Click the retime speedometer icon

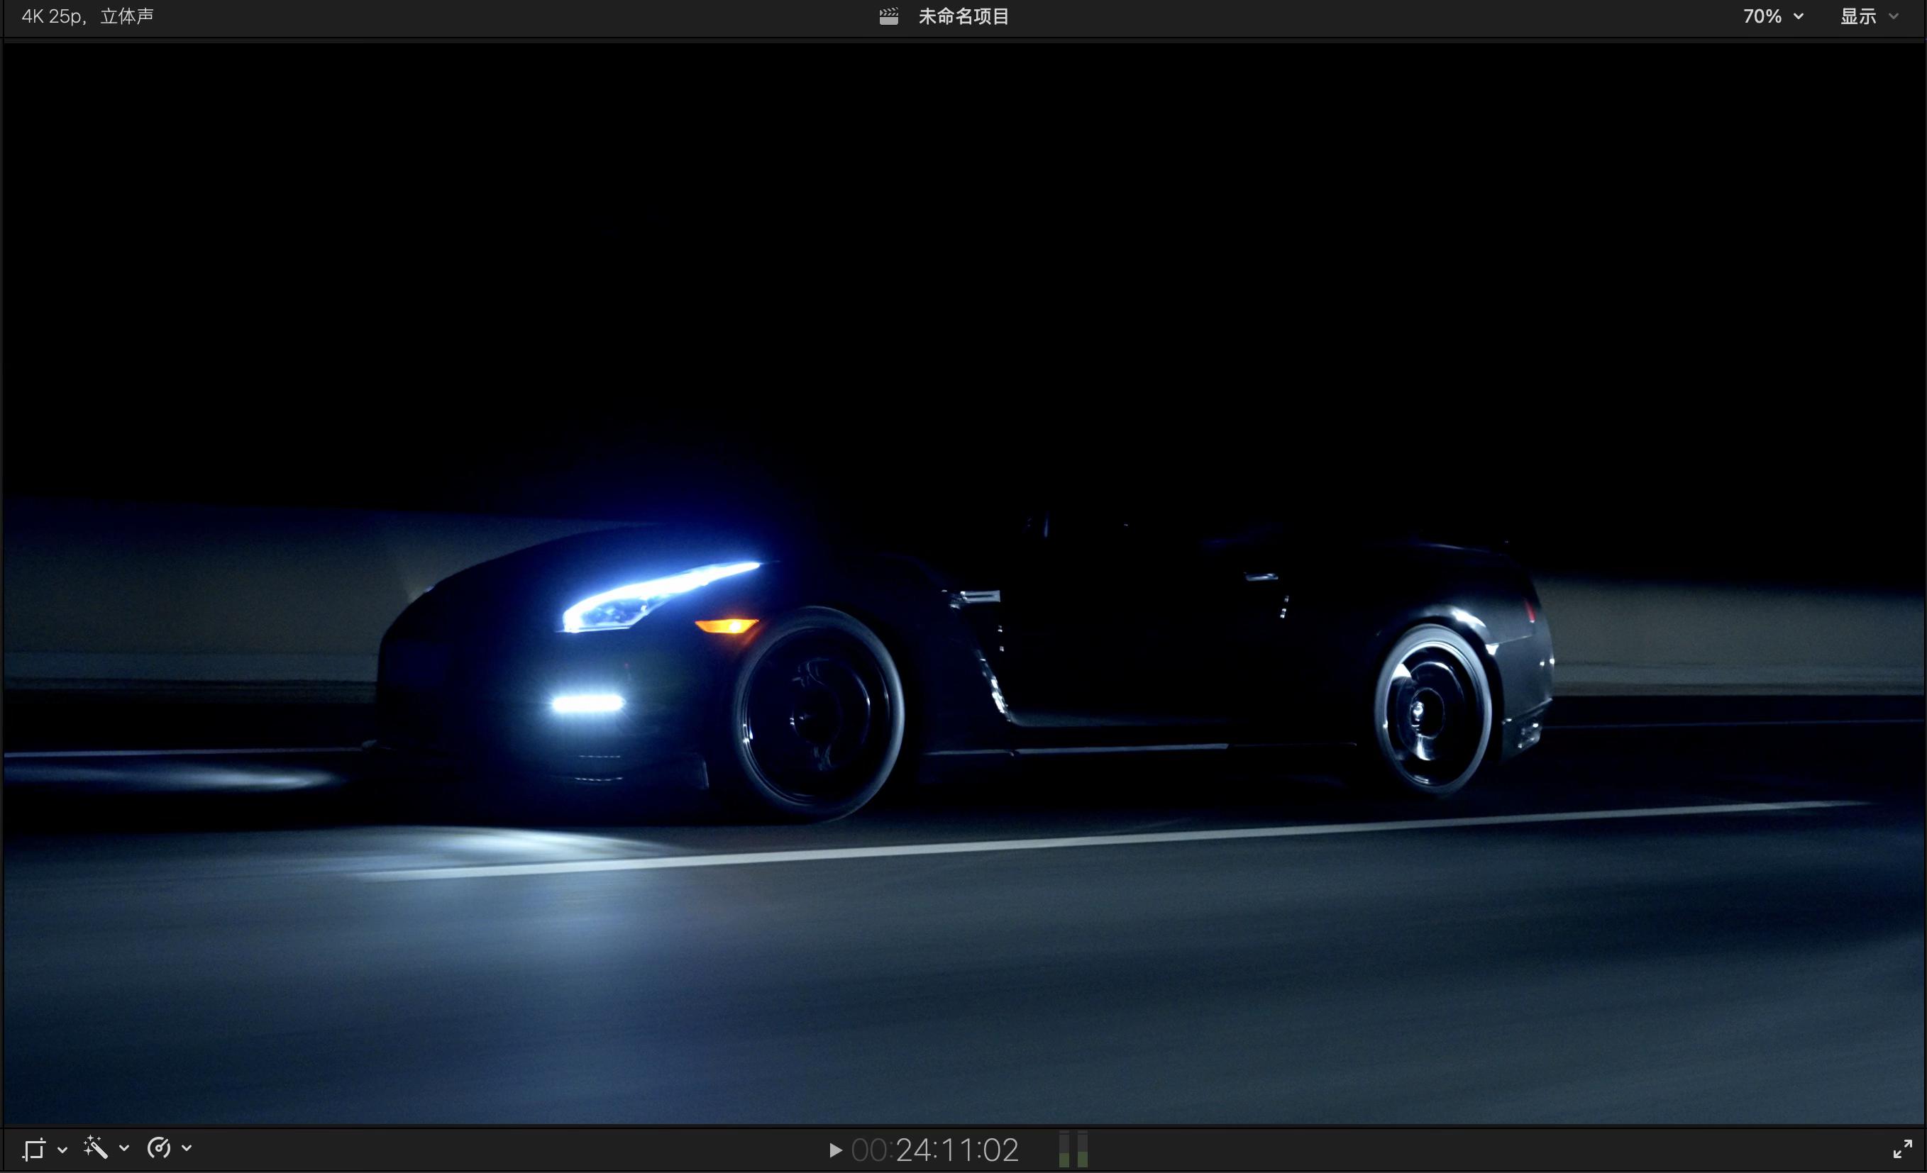pos(159,1147)
